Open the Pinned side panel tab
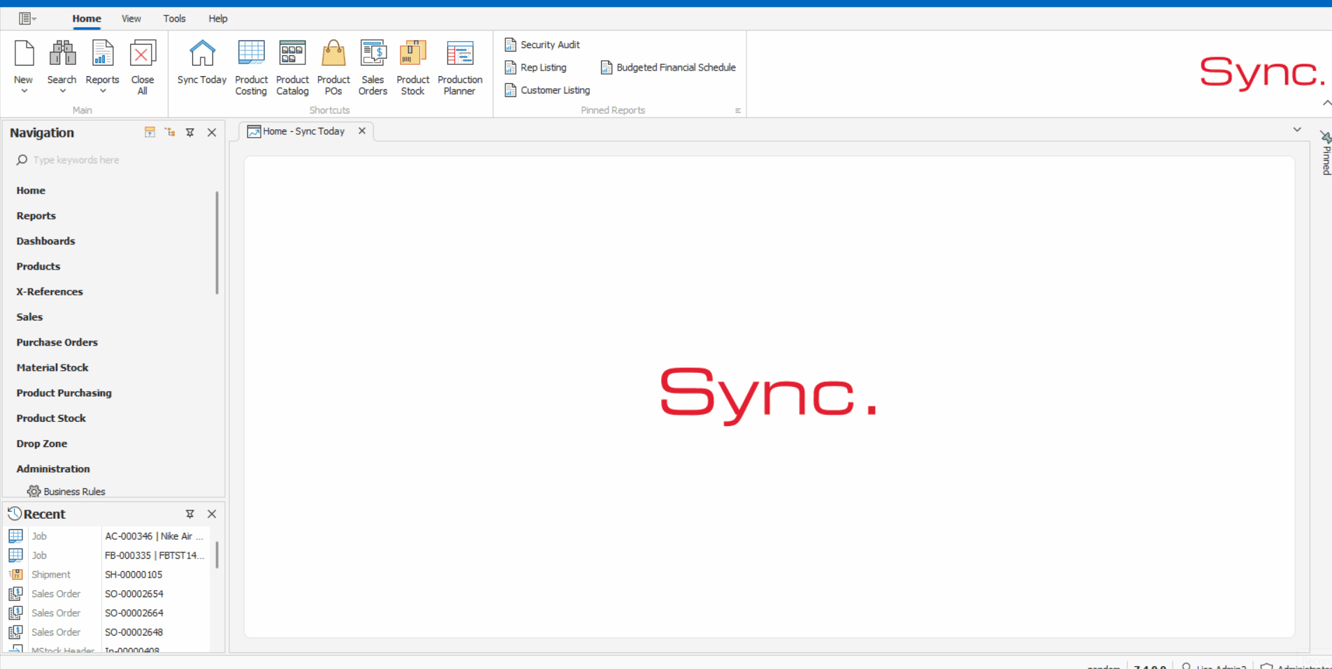 tap(1326, 153)
